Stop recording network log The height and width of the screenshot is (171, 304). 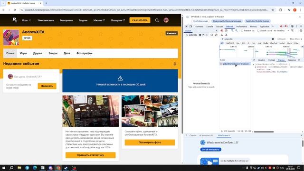coord(222,30)
